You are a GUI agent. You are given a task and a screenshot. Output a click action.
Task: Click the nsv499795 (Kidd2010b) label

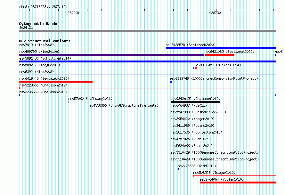click(x=39, y=52)
